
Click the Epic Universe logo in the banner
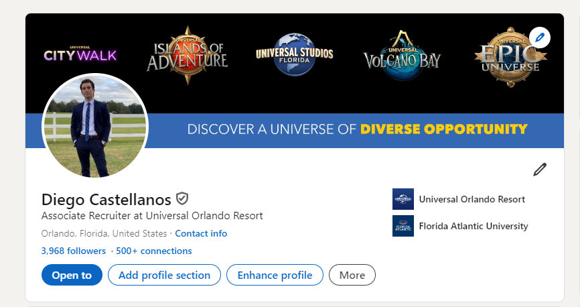[x=510, y=58]
